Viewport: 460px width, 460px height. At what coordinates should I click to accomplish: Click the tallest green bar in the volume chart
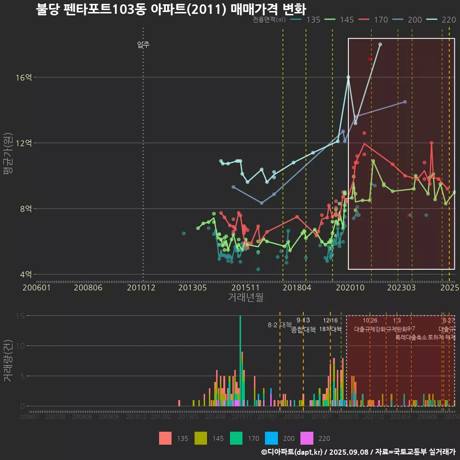240,361
